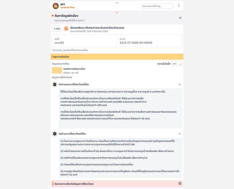Click the map sheet 5234 III 3608-00 field
Viewport: 234px width, 189px height.
149,41
